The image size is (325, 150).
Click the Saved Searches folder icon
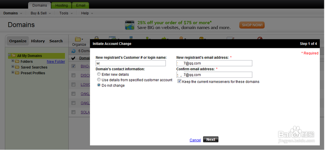pos(17,67)
